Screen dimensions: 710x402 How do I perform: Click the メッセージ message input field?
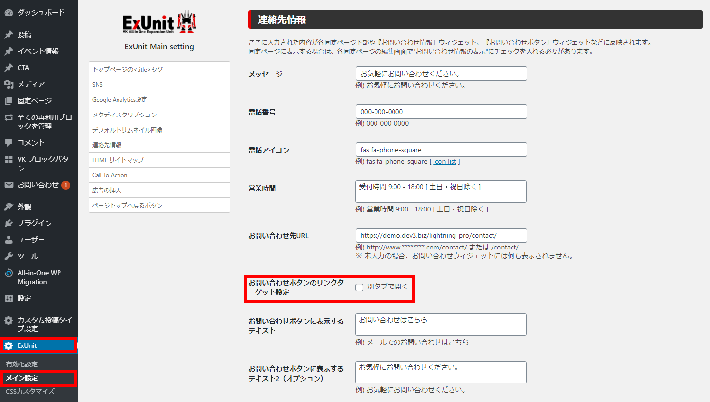click(440, 73)
